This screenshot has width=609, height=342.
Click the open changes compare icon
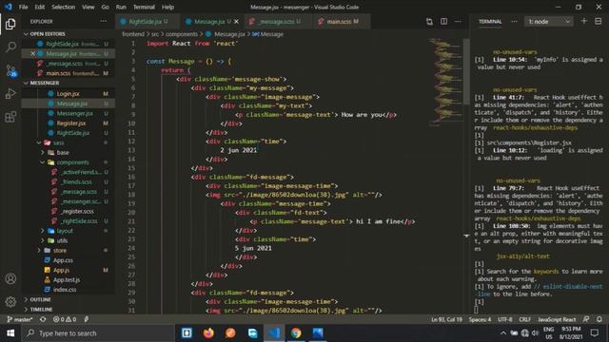[x=429, y=21]
